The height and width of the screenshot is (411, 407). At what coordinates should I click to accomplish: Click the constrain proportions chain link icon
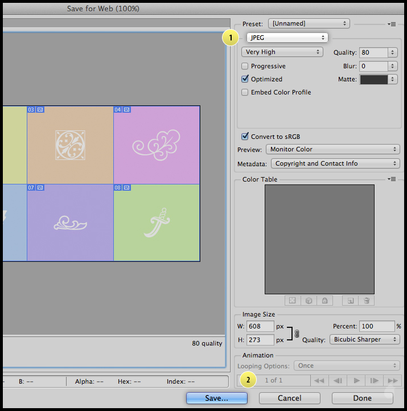(x=297, y=334)
